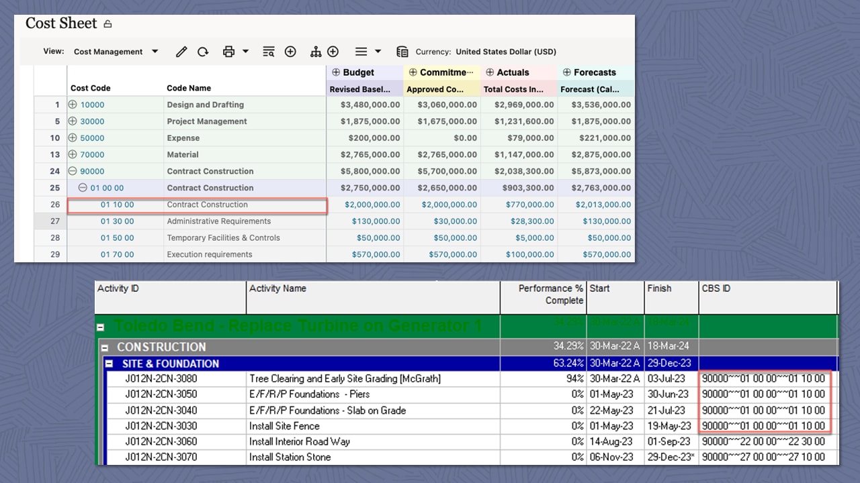Click the Add row plus icon
This screenshot has height=483, width=860.
tap(290, 51)
